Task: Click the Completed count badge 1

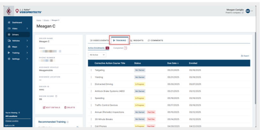Action: click(x=125, y=48)
